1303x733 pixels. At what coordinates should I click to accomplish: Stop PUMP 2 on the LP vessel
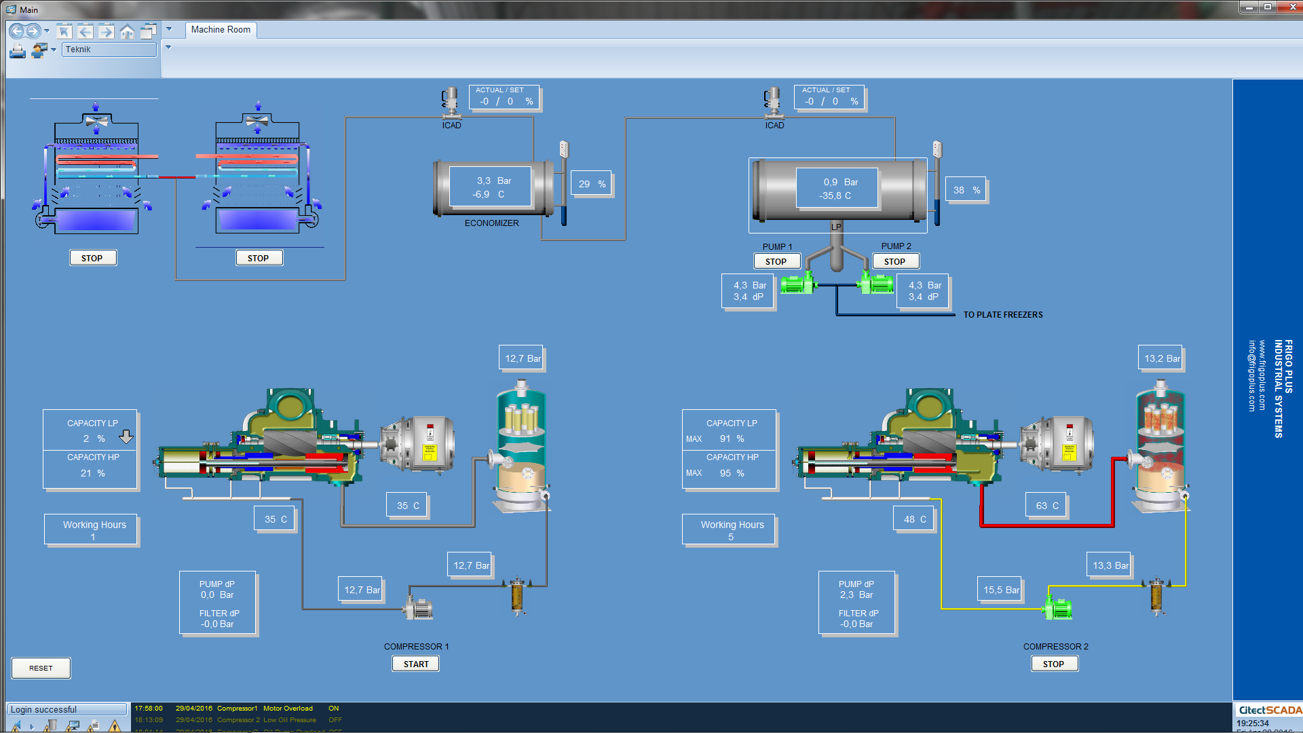tap(895, 261)
